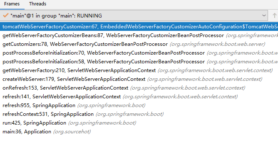Select the run:425 SpringApplication frame
This screenshot has width=278, height=150.
click(139, 123)
